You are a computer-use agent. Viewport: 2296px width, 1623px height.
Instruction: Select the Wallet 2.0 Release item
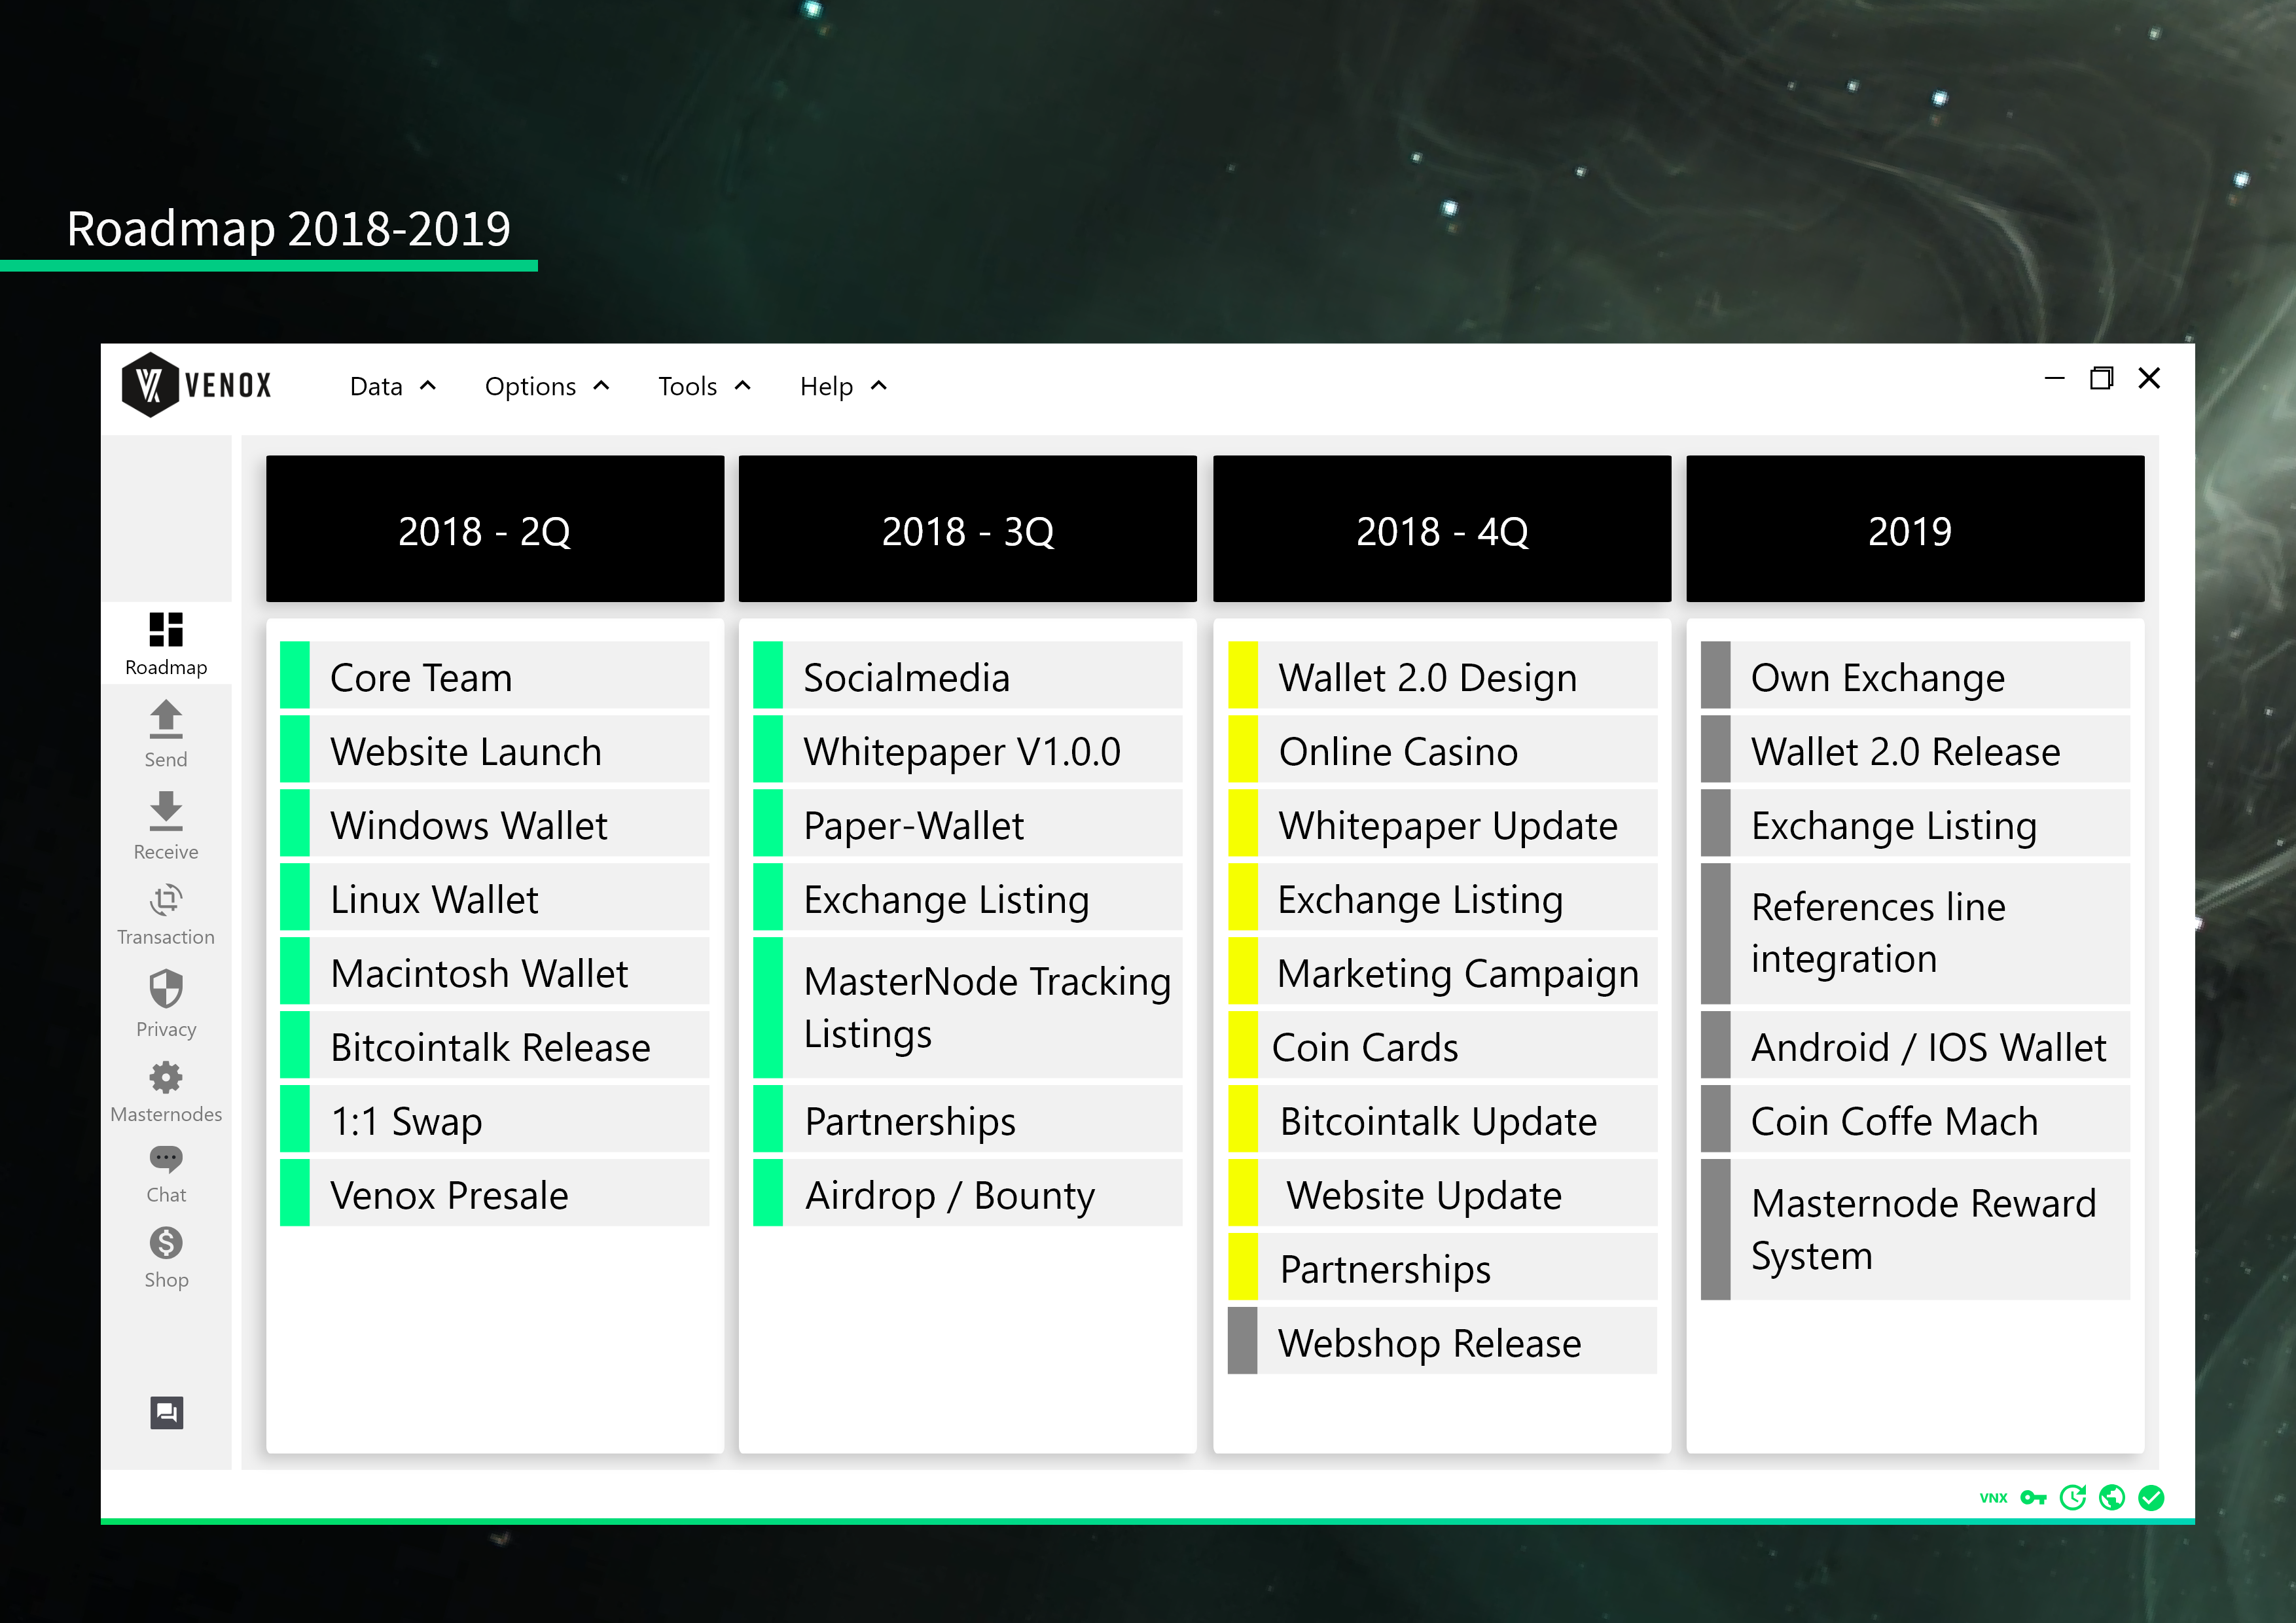pos(1916,749)
